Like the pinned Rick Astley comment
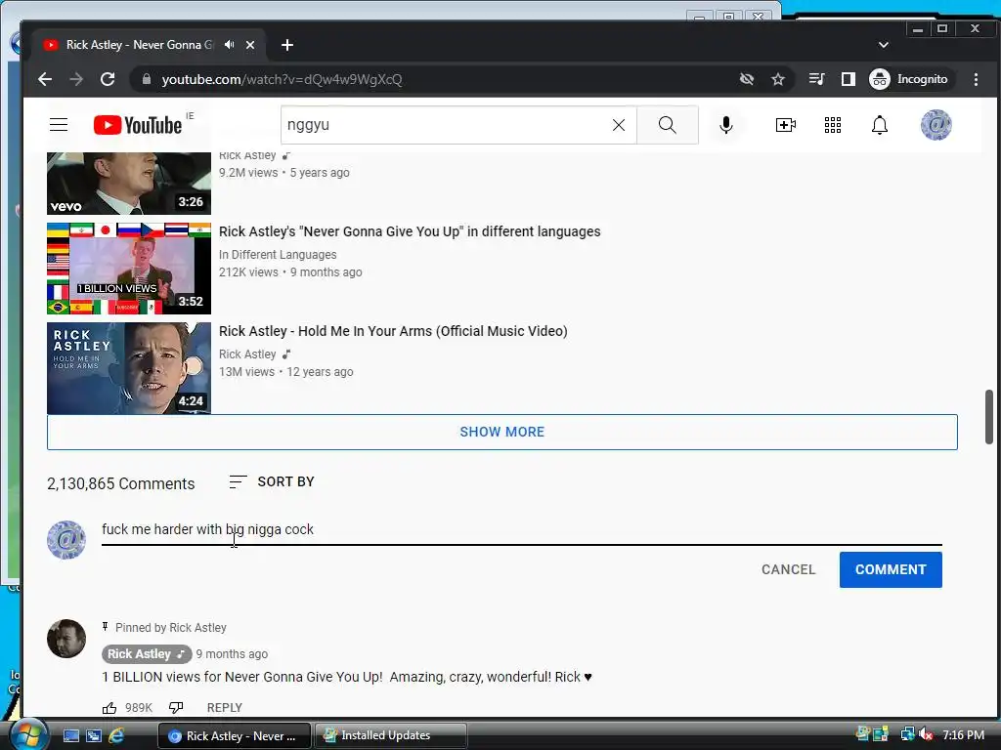The width and height of the screenshot is (1001, 750). pyautogui.click(x=109, y=708)
